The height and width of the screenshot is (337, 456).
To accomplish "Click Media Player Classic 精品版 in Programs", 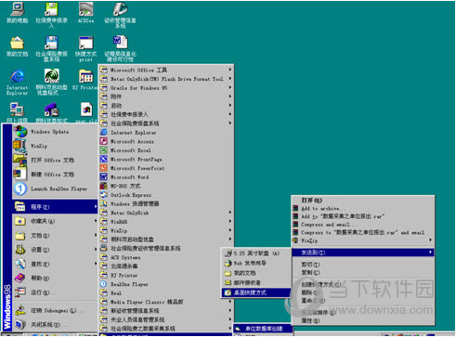I will tap(166, 302).
